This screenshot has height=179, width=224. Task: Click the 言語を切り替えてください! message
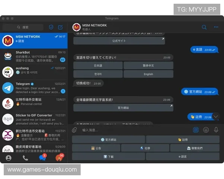click(123, 57)
